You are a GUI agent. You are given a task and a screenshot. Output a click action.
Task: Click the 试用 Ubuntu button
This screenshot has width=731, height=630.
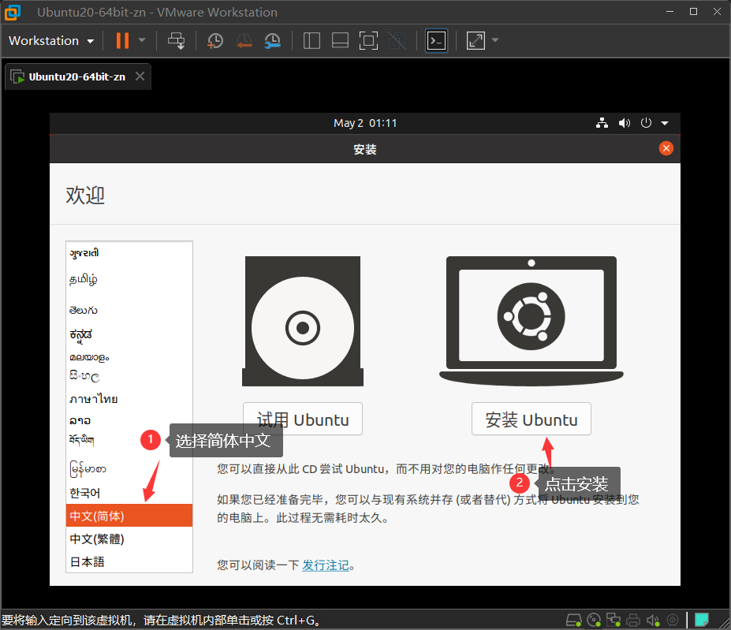(x=303, y=419)
